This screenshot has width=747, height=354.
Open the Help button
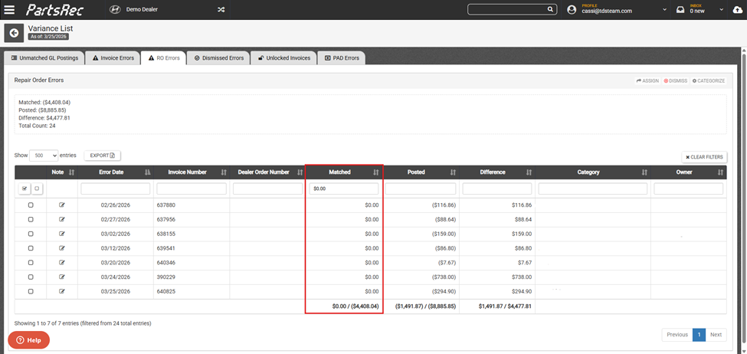pos(28,340)
